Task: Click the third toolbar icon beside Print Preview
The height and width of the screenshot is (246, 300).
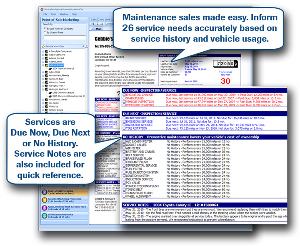Action: click(101, 24)
